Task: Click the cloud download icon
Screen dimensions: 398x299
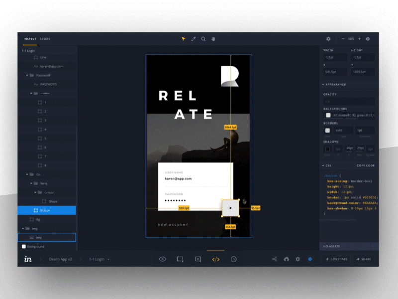Action: pyautogui.click(x=287, y=259)
